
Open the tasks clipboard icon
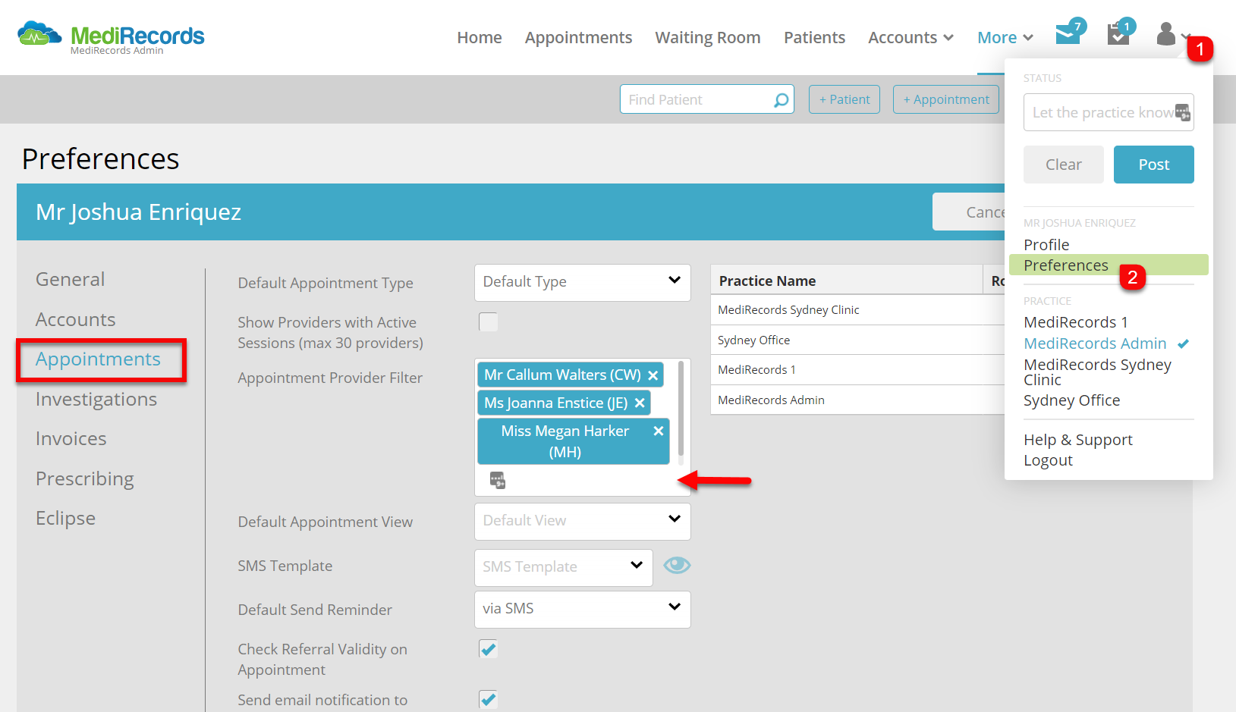(1118, 34)
